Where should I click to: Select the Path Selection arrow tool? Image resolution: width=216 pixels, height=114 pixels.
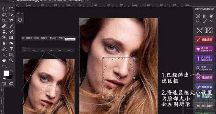click(x=4, y=55)
